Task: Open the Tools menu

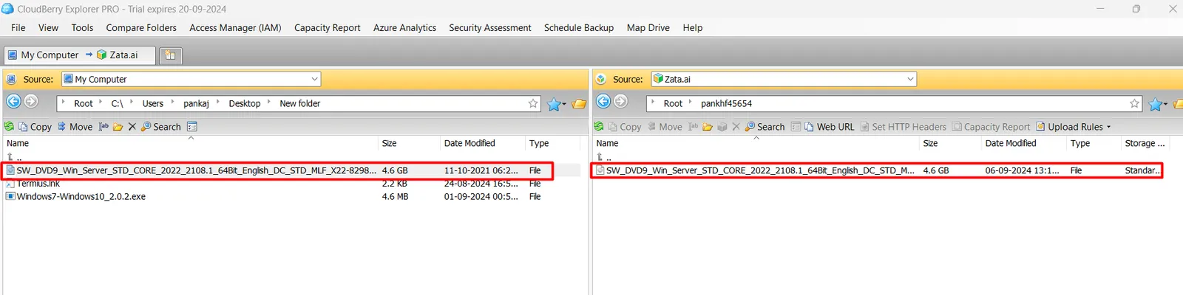Action: [x=82, y=27]
